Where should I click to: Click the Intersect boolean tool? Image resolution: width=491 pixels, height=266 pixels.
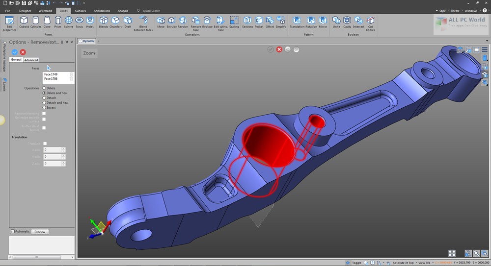click(358, 22)
